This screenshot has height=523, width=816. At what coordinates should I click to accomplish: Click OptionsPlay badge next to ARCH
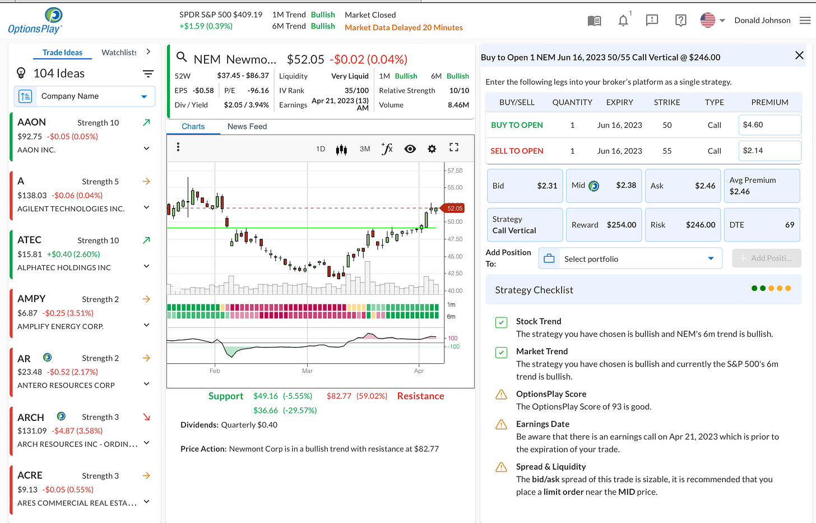point(62,416)
